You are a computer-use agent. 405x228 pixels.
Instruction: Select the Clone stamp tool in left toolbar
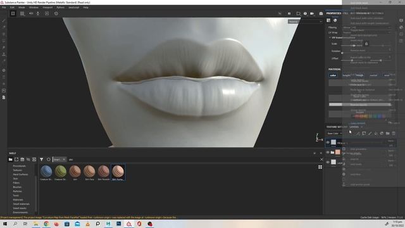[4, 54]
